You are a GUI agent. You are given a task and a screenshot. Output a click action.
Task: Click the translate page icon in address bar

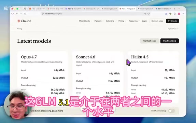point(145,14)
